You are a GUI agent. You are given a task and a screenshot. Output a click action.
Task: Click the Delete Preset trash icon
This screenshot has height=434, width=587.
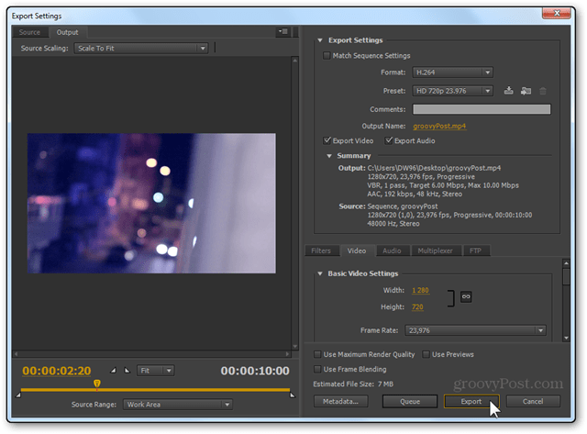[x=543, y=91]
